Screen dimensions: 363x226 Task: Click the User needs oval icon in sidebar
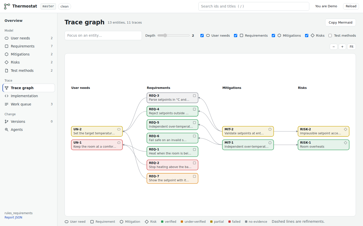pos(7,38)
